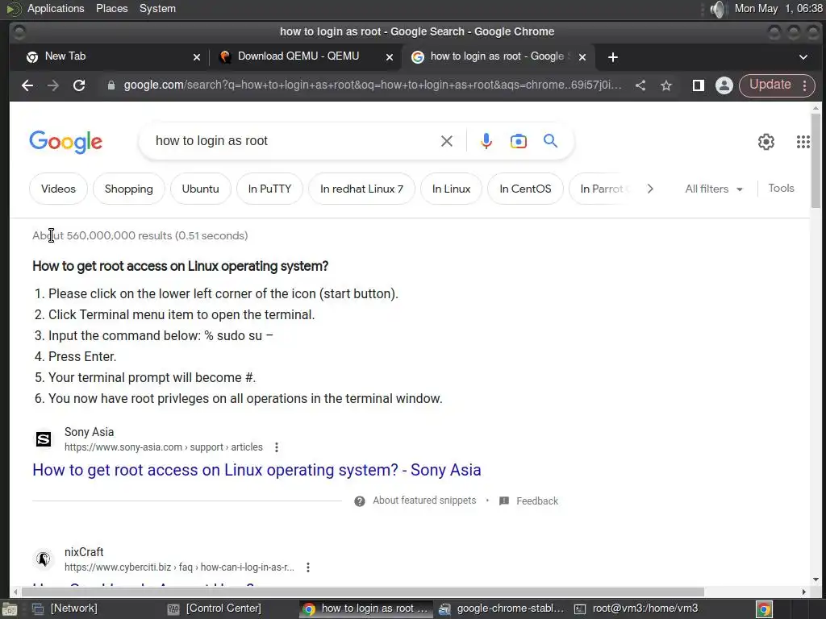Switch to Download QEMU tab
The height and width of the screenshot is (619, 826).
306,56
